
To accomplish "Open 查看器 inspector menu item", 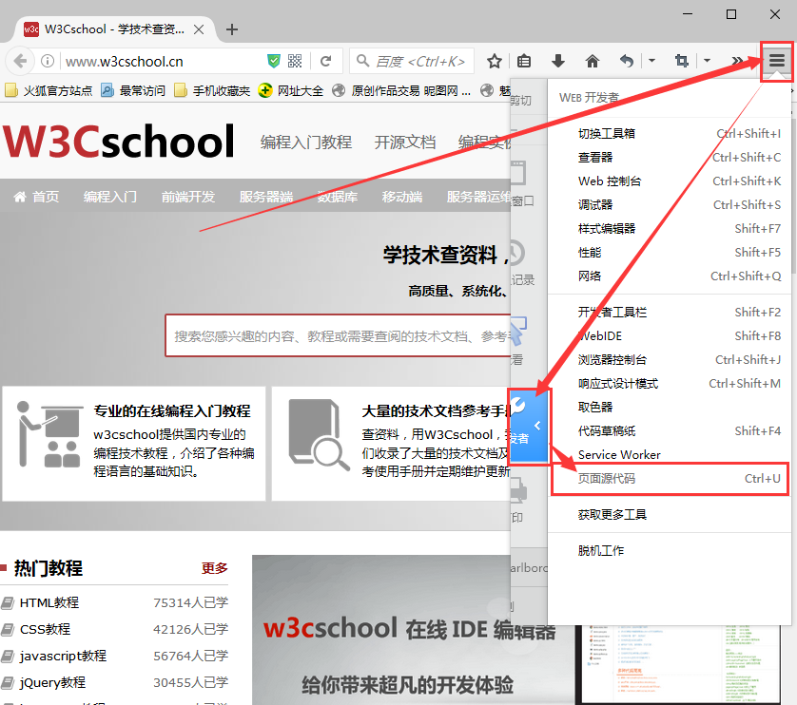I will 670,158.
